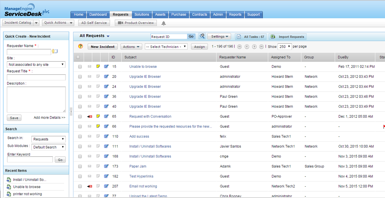The width and height of the screenshot is (385, 198).
Task: Click the requester lookup icon beside Requester Name
Action: [55, 51]
